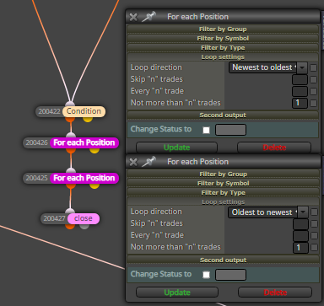324x306 pixels.
Task: Close the lower For each Position panel
Action: pos(133,162)
